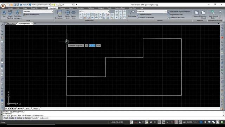Toggle the grid display status icon
225x127 pixels.
[159, 122]
